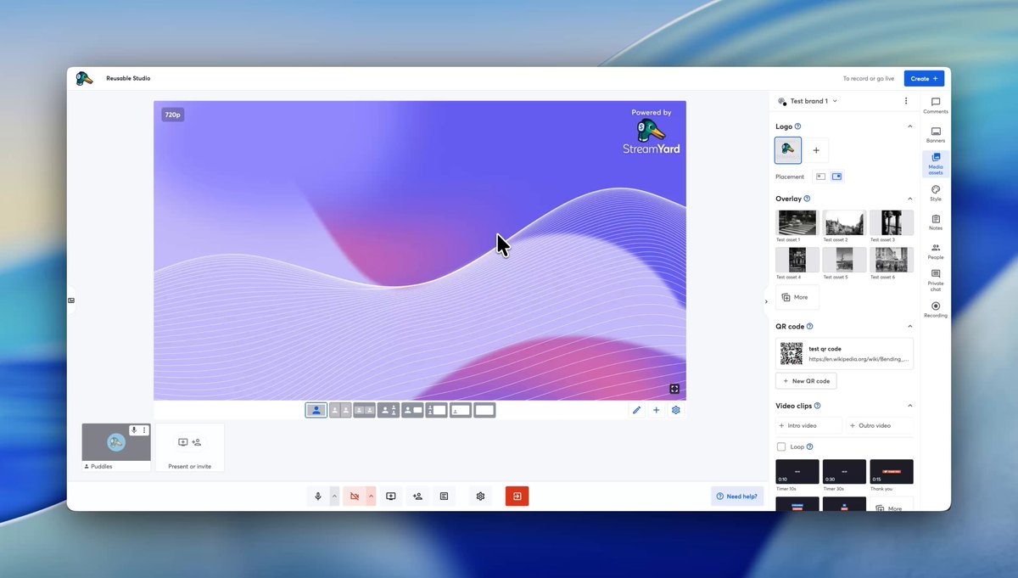Click the share screen icon

391,497
